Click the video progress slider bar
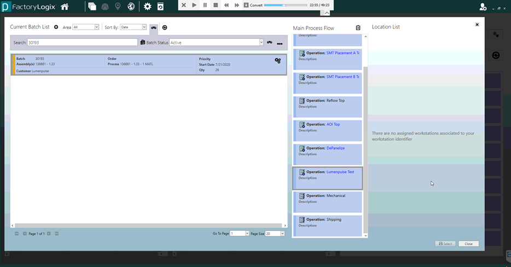The height and width of the screenshot is (267, 511). [x=285, y=5]
